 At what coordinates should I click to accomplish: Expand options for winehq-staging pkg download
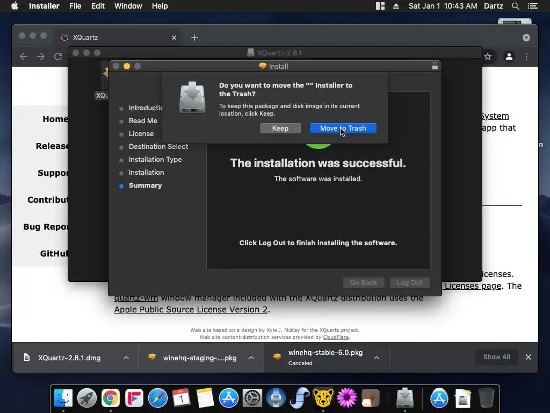pyautogui.click(x=251, y=358)
